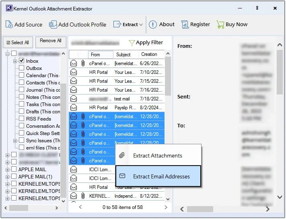
Task: Click the Add Source page icon
Action: [x=9, y=25]
